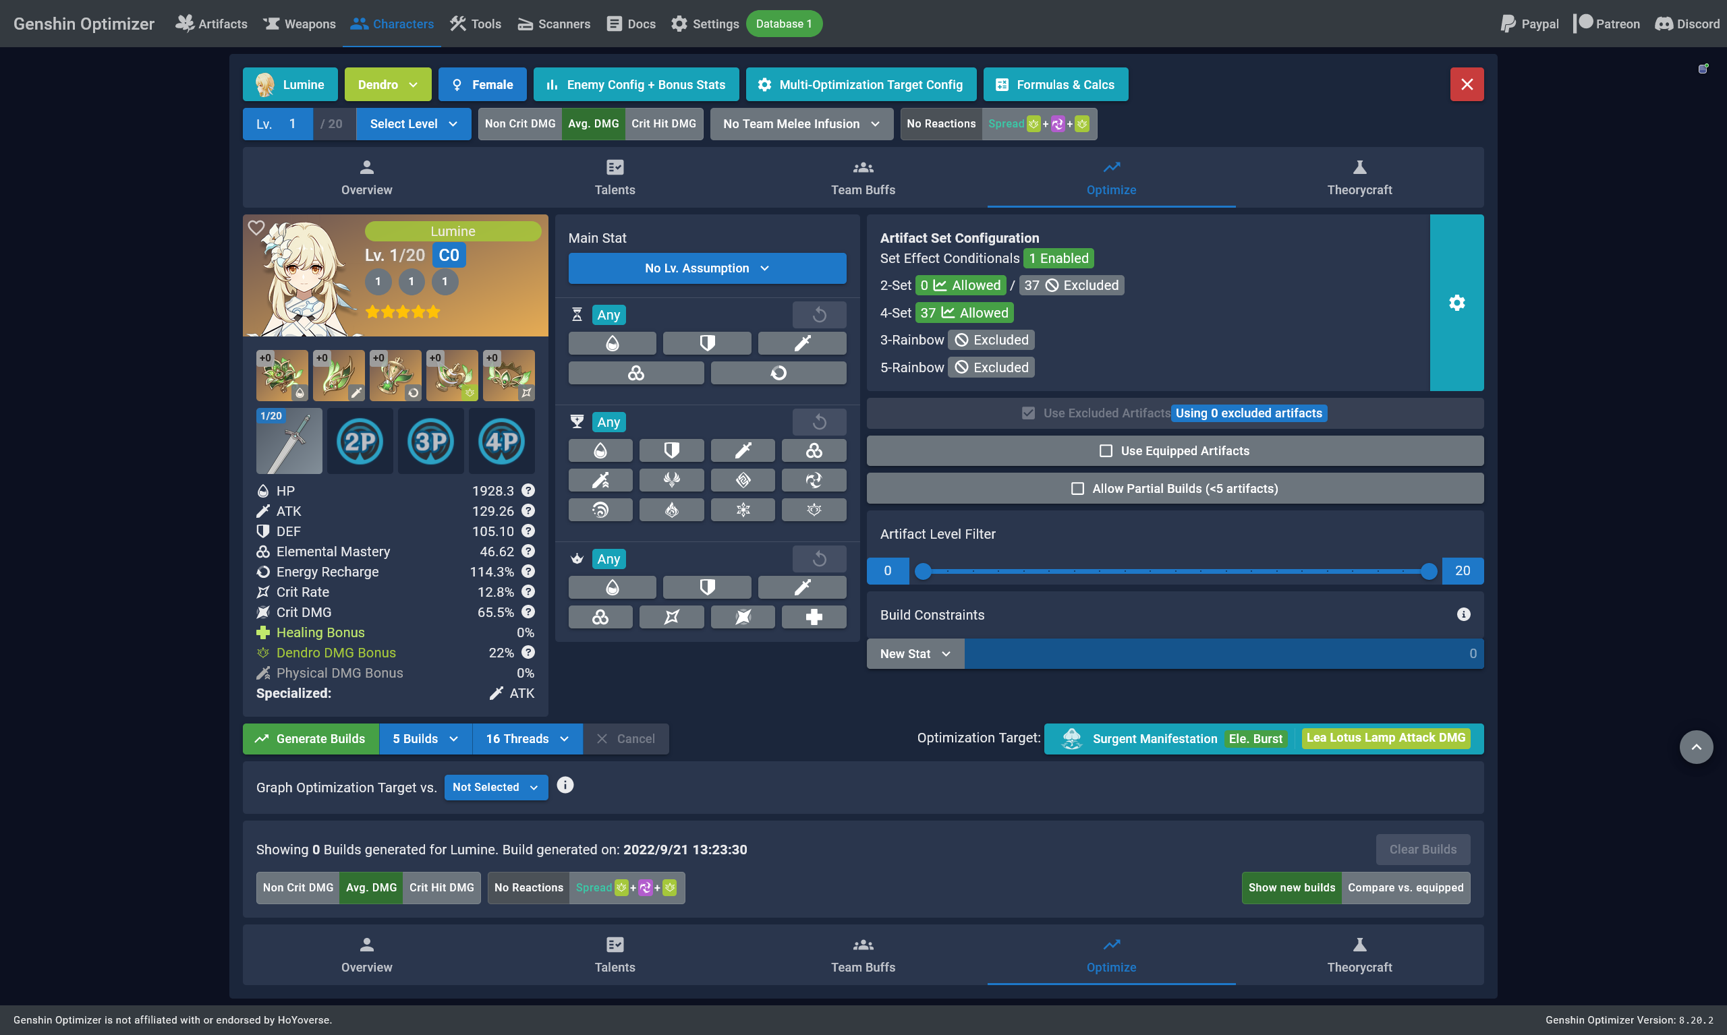Viewport: 1727px width, 1035px height.
Task: Open the Artifact Set Configuration gear icon
Action: pyautogui.click(x=1457, y=303)
